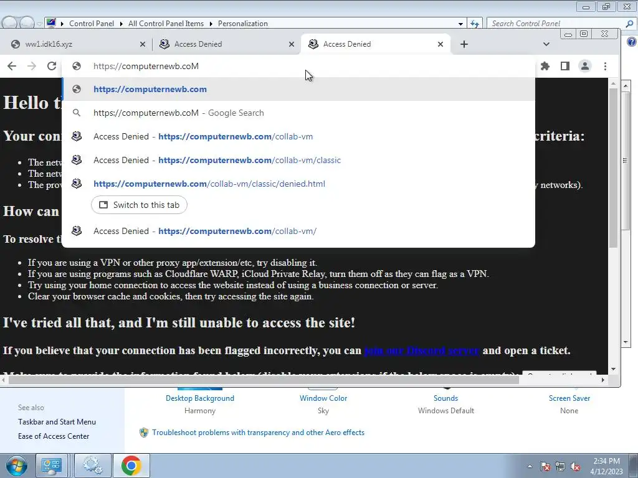
Task: Open Chrome's three-dot menu
Action: coord(605,66)
